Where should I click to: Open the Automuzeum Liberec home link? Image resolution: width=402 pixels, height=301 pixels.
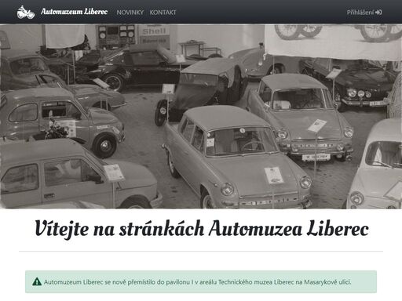(x=74, y=12)
